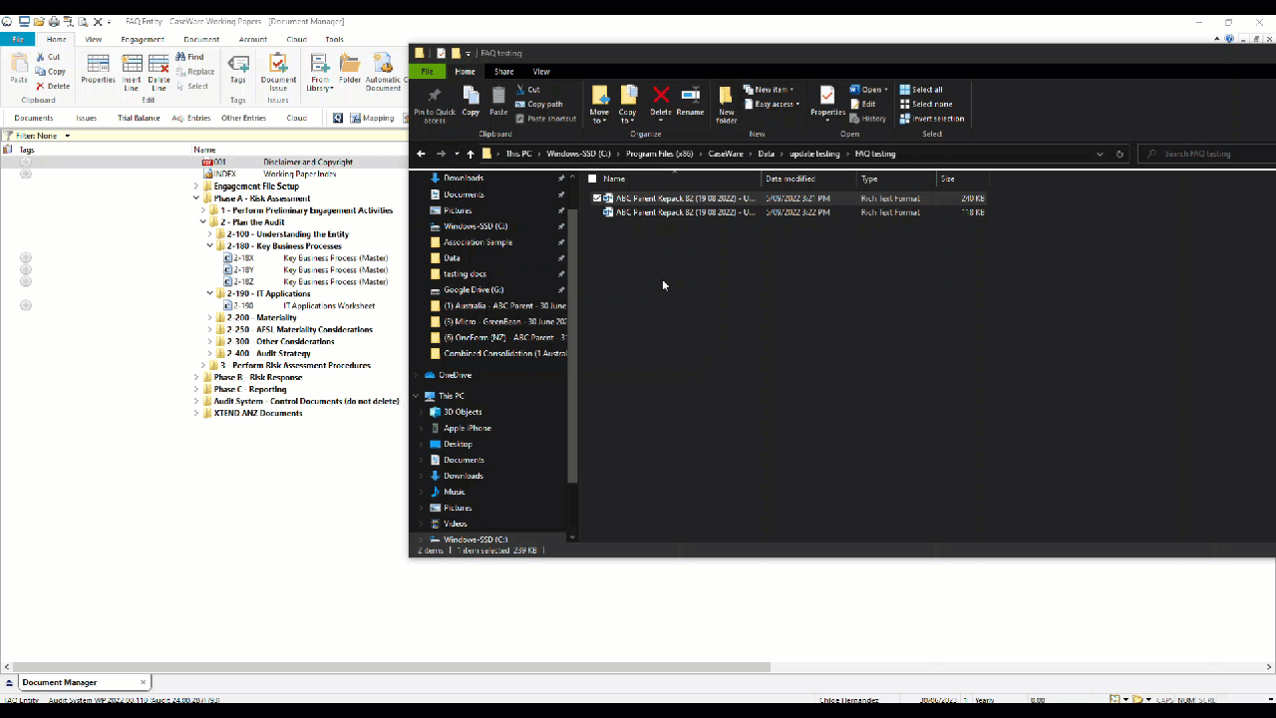Open the 2-18Y Key Business Process document

click(306, 270)
